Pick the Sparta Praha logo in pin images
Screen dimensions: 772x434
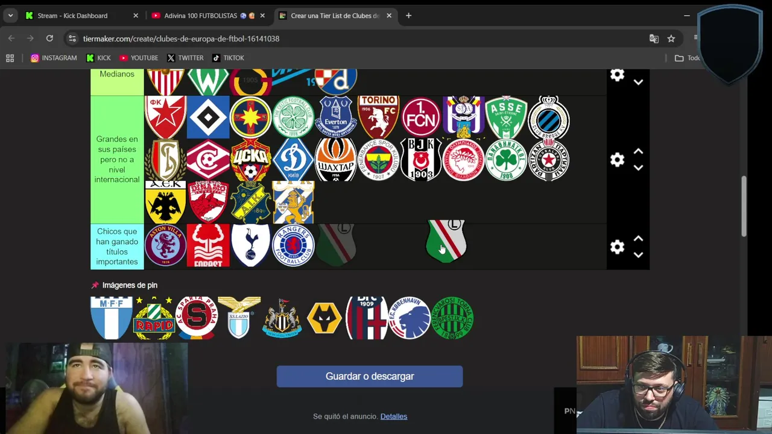[x=196, y=318]
